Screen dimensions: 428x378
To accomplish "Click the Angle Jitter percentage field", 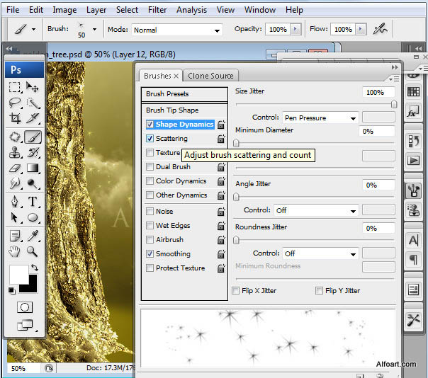I will point(378,185).
